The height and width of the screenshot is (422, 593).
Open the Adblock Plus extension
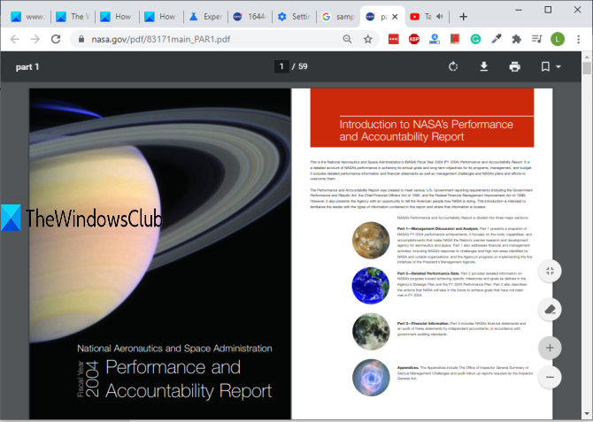click(x=414, y=39)
